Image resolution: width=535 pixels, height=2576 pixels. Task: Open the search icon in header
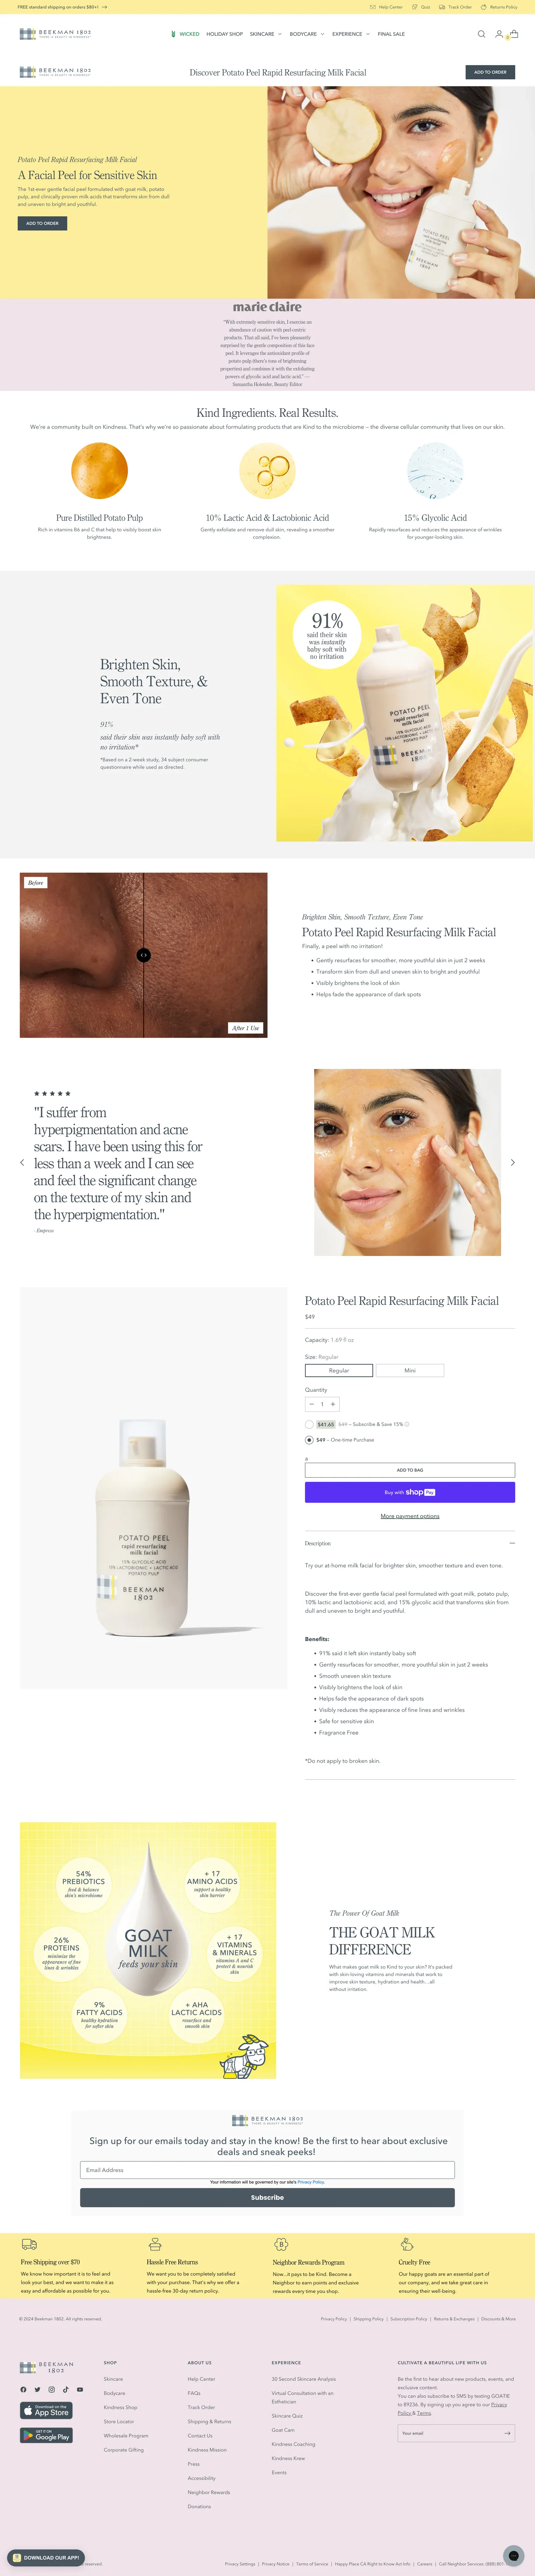[x=481, y=34]
